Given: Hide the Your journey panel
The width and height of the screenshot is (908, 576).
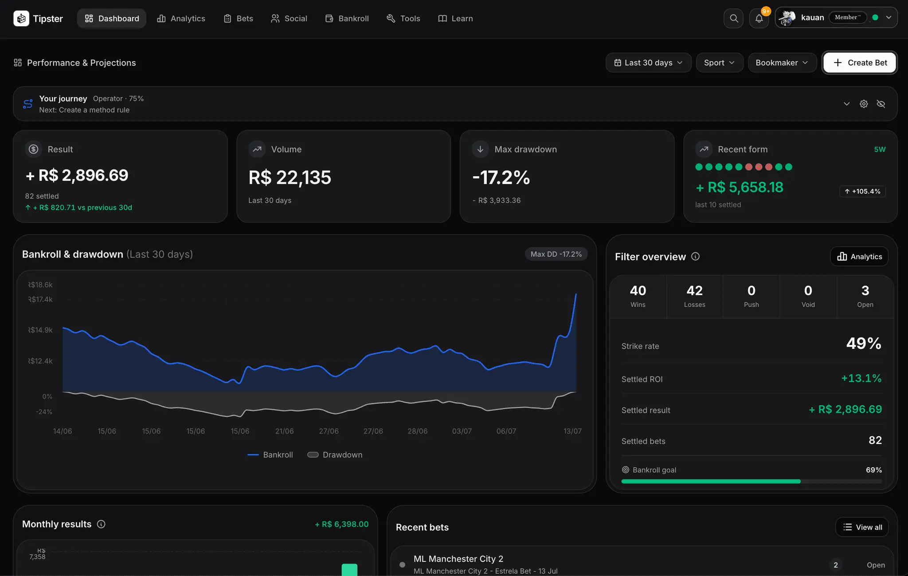Looking at the screenshot, I should [x=881, y=104].
